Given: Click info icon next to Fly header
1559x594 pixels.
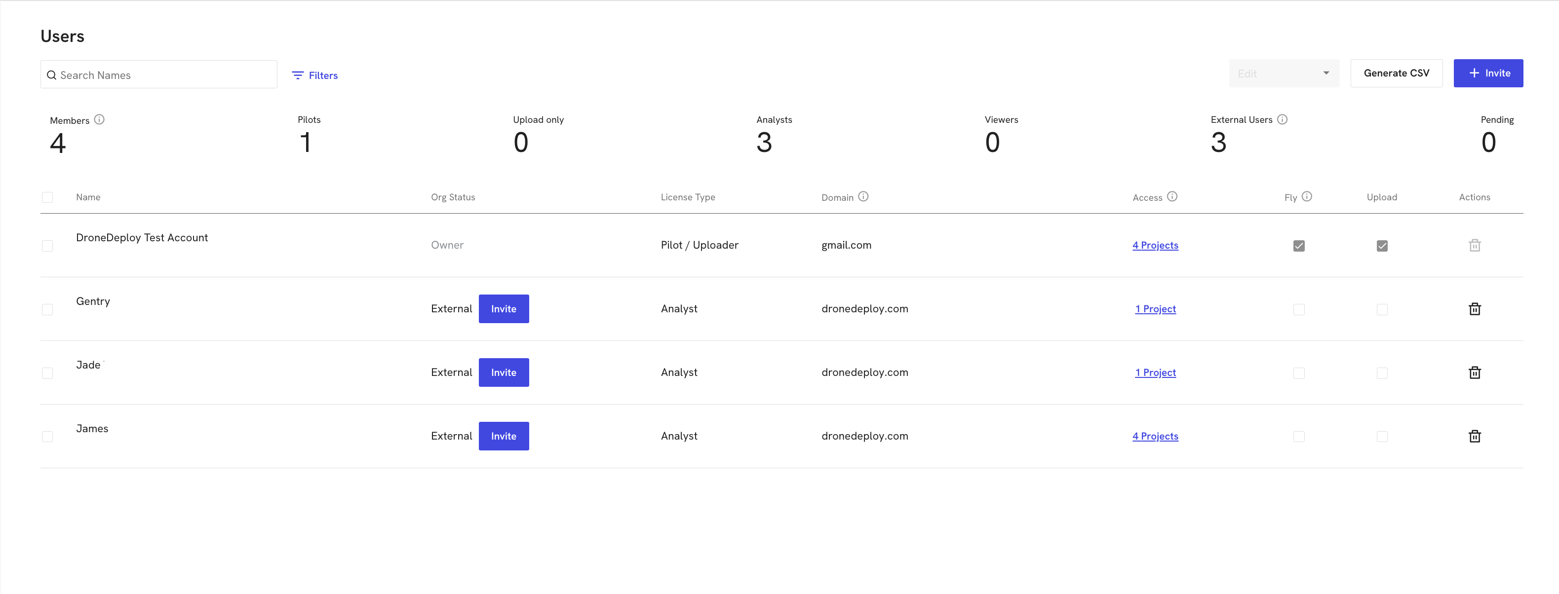Looking at the screenshot, I should point(1307,196).
